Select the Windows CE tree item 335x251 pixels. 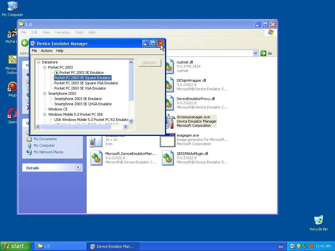pyautogui.click(x=58, y=109)
